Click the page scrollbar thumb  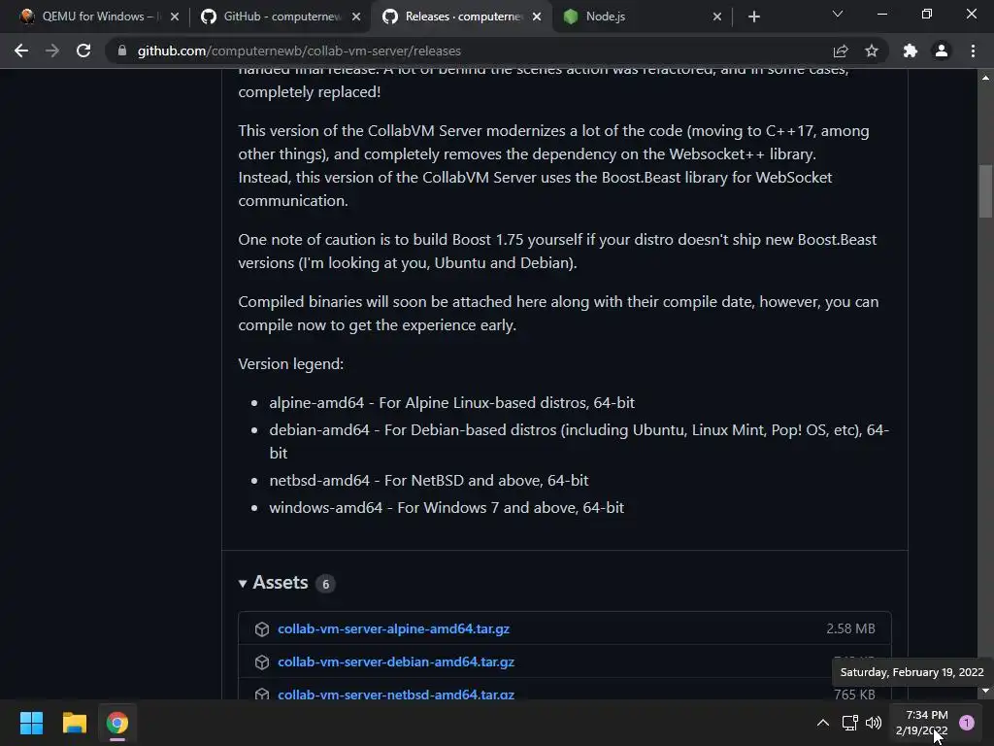[985, 191]
